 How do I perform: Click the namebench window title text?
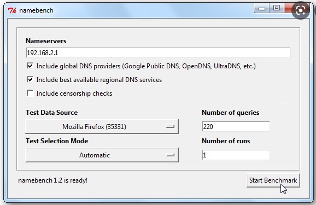tap(36, 10)
